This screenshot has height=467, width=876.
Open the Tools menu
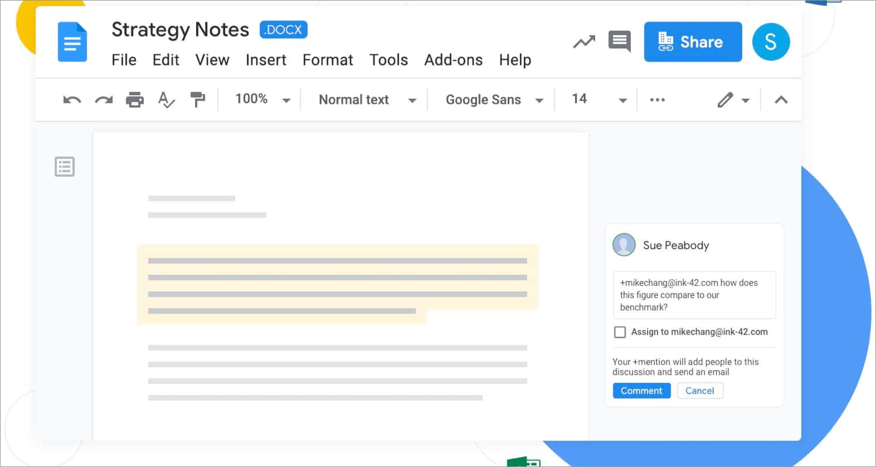(388, 60)
